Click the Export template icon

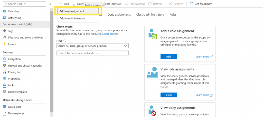click(x=5, y=92)
